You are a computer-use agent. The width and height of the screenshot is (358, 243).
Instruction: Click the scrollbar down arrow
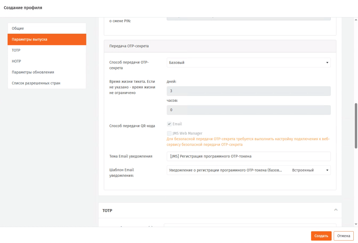pos(356,224)
